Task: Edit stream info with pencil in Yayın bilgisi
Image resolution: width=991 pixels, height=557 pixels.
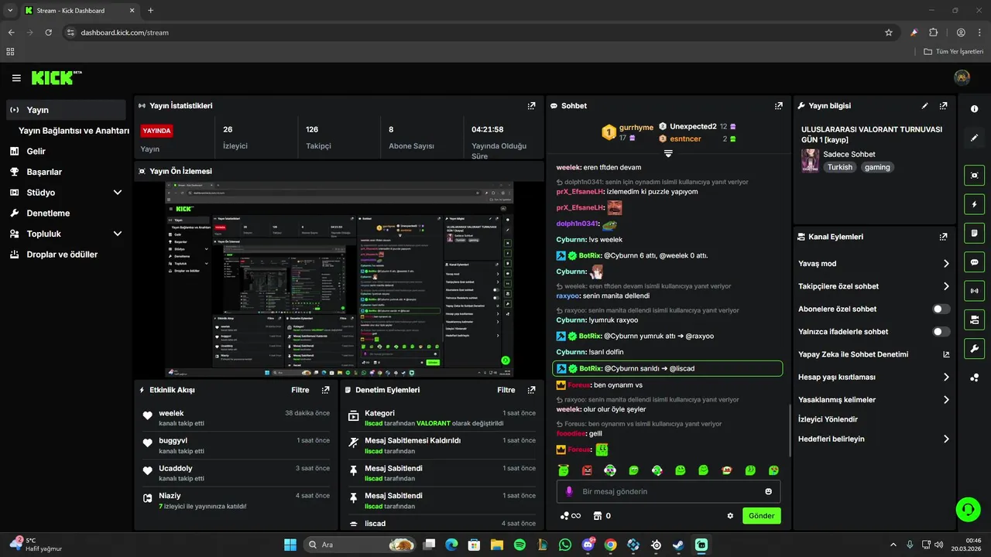Action: tap(924, 106)
